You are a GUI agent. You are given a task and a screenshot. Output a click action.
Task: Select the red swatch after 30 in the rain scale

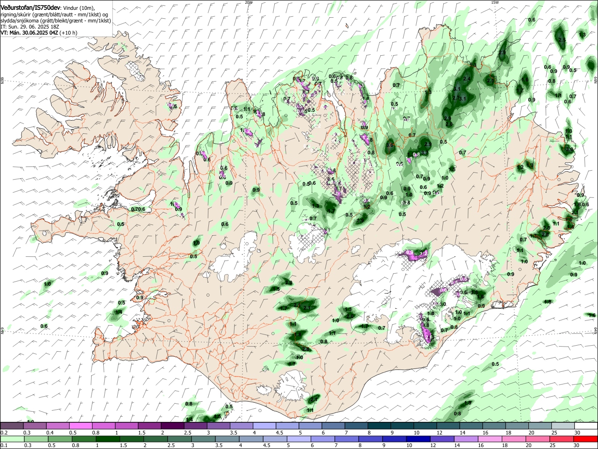pos(585,439)
